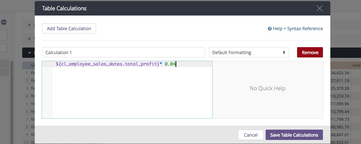Collapse the dark Data section triangle
The width and height of the screenshot is (361, 144).
[30, 53]
